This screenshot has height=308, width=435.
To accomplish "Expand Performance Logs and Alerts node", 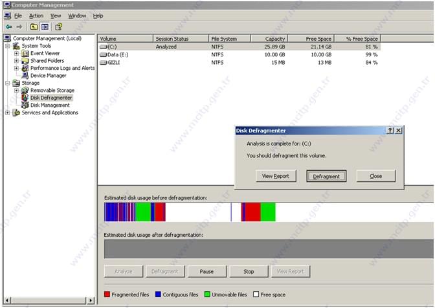I will [x=16, y=68].
